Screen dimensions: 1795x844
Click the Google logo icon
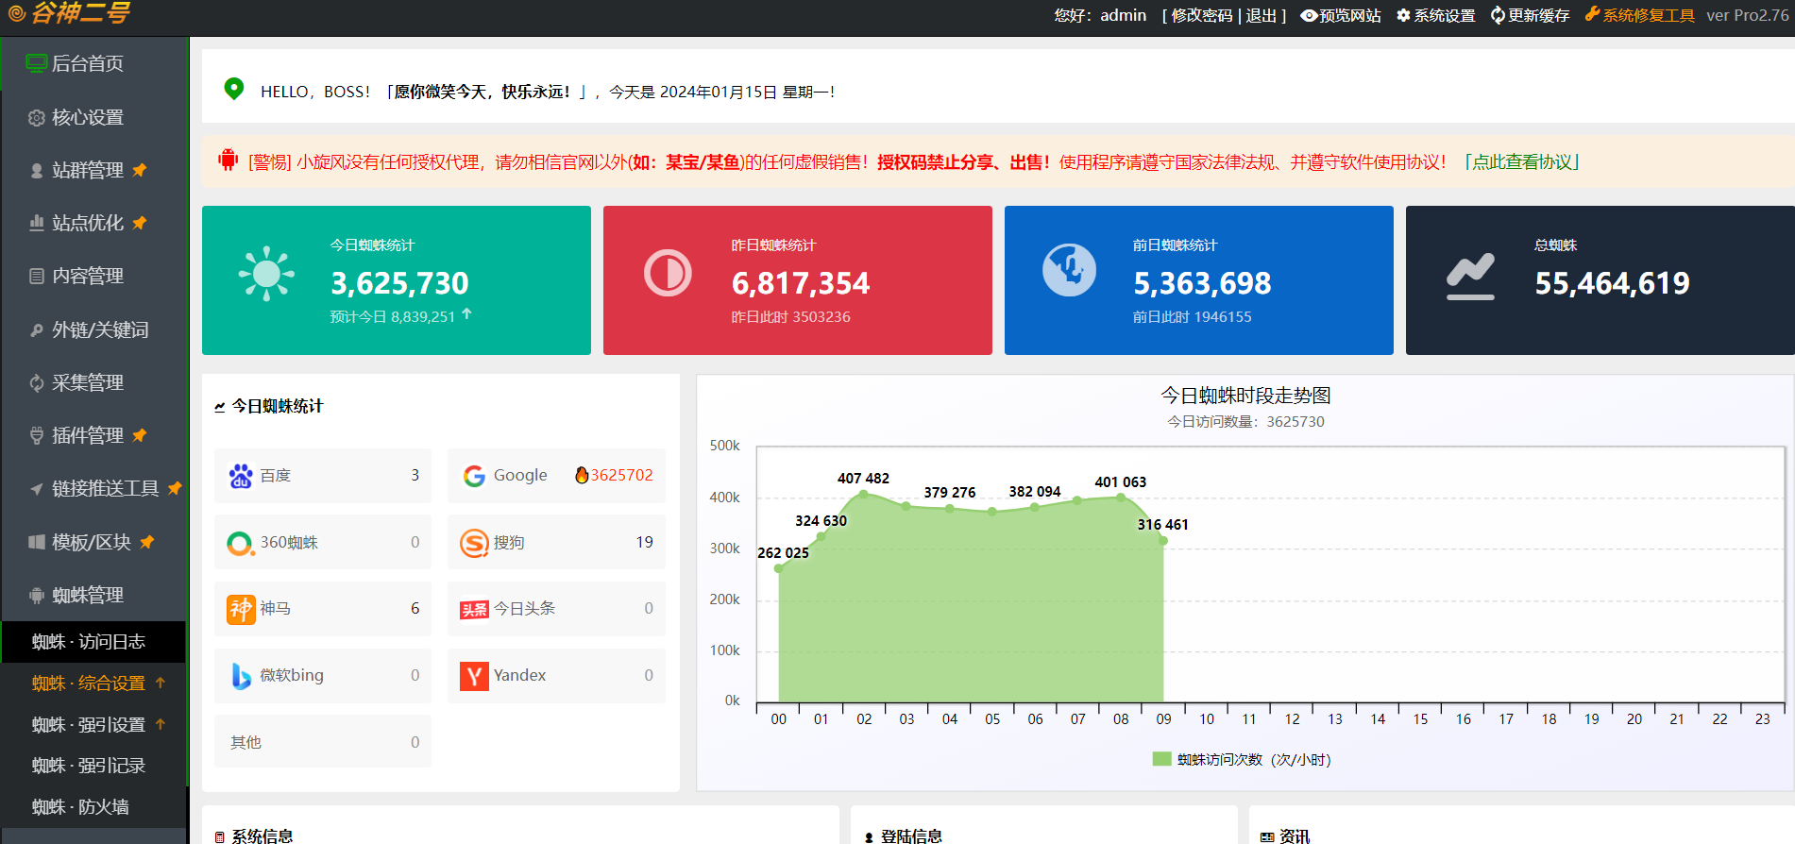click(x=474, y=476)
